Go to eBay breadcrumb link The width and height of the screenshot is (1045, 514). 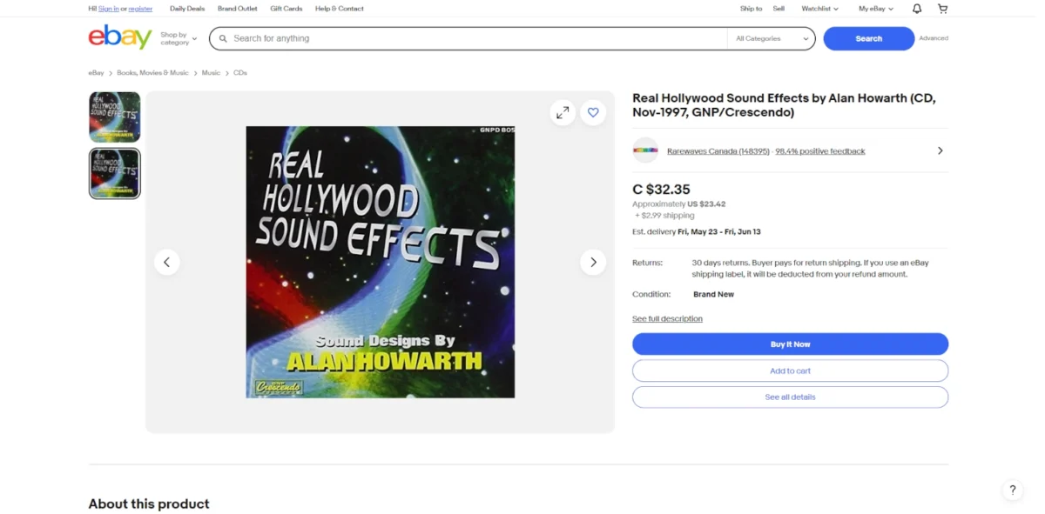(x=96, y=73)
